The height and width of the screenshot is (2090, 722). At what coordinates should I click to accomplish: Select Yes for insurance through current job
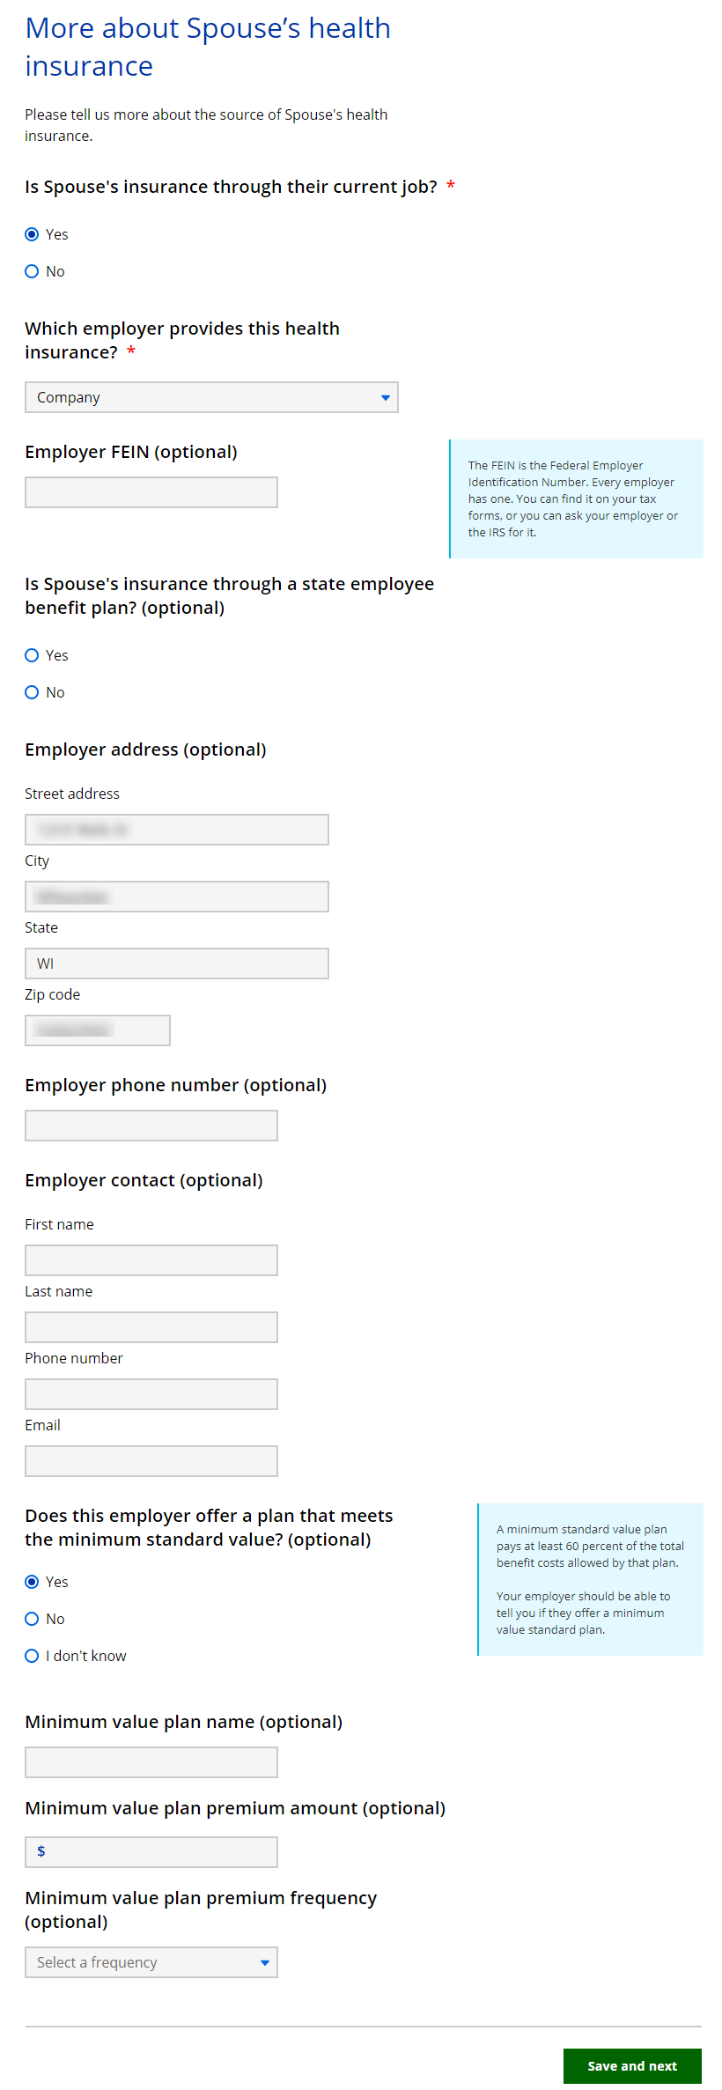[x=33, y=234]
